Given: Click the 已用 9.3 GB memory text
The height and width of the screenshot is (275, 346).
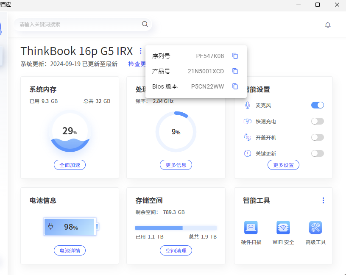Looking at the screenshot, I should tap(44, 101).
